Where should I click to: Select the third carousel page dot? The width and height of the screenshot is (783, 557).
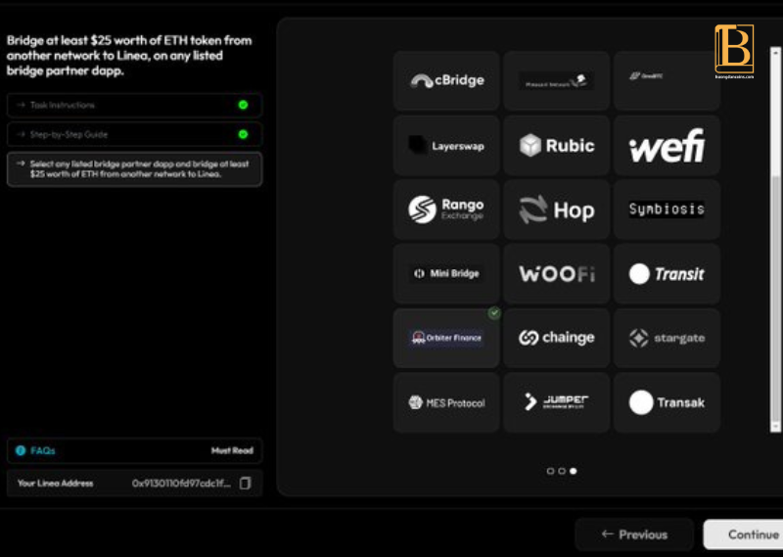click(574, 471)
